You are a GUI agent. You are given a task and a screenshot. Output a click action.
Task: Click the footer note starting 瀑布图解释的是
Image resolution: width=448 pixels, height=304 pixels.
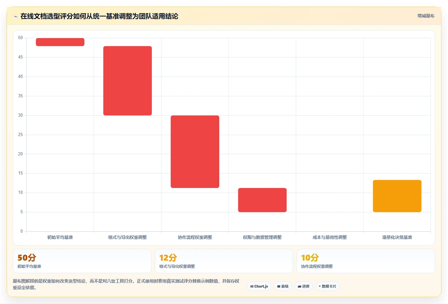pos(126,284)
